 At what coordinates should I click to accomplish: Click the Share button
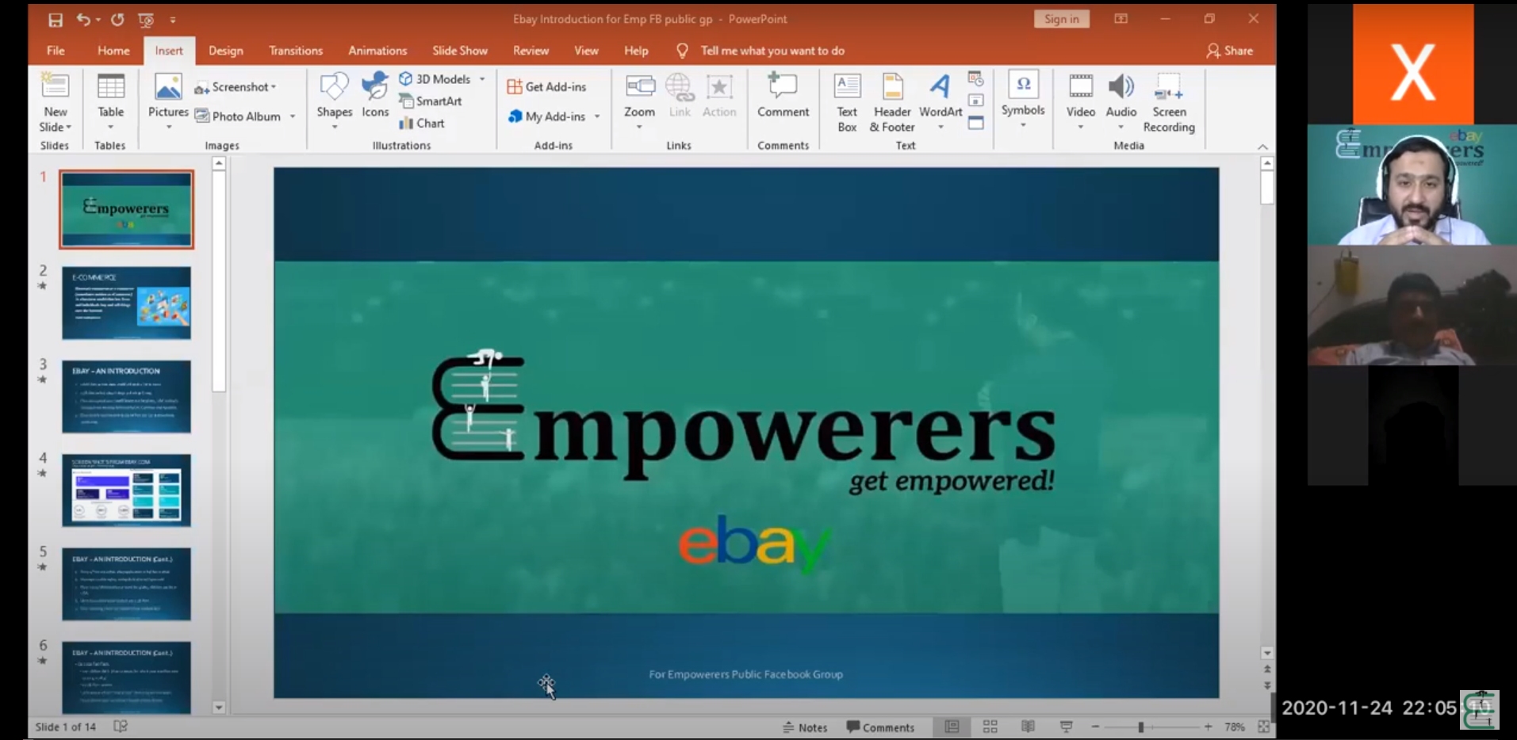[1230, 51]
